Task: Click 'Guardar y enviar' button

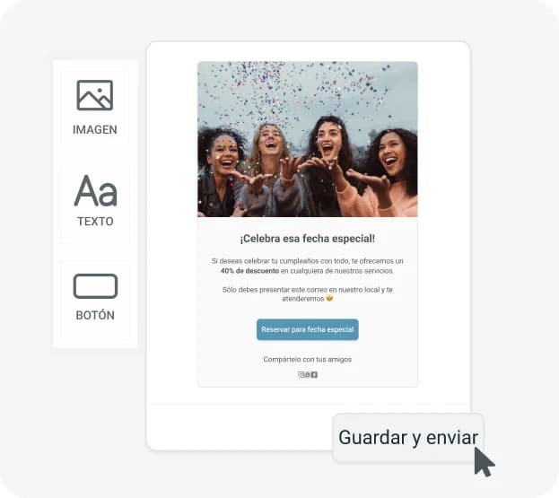Action: pos(408,437)
